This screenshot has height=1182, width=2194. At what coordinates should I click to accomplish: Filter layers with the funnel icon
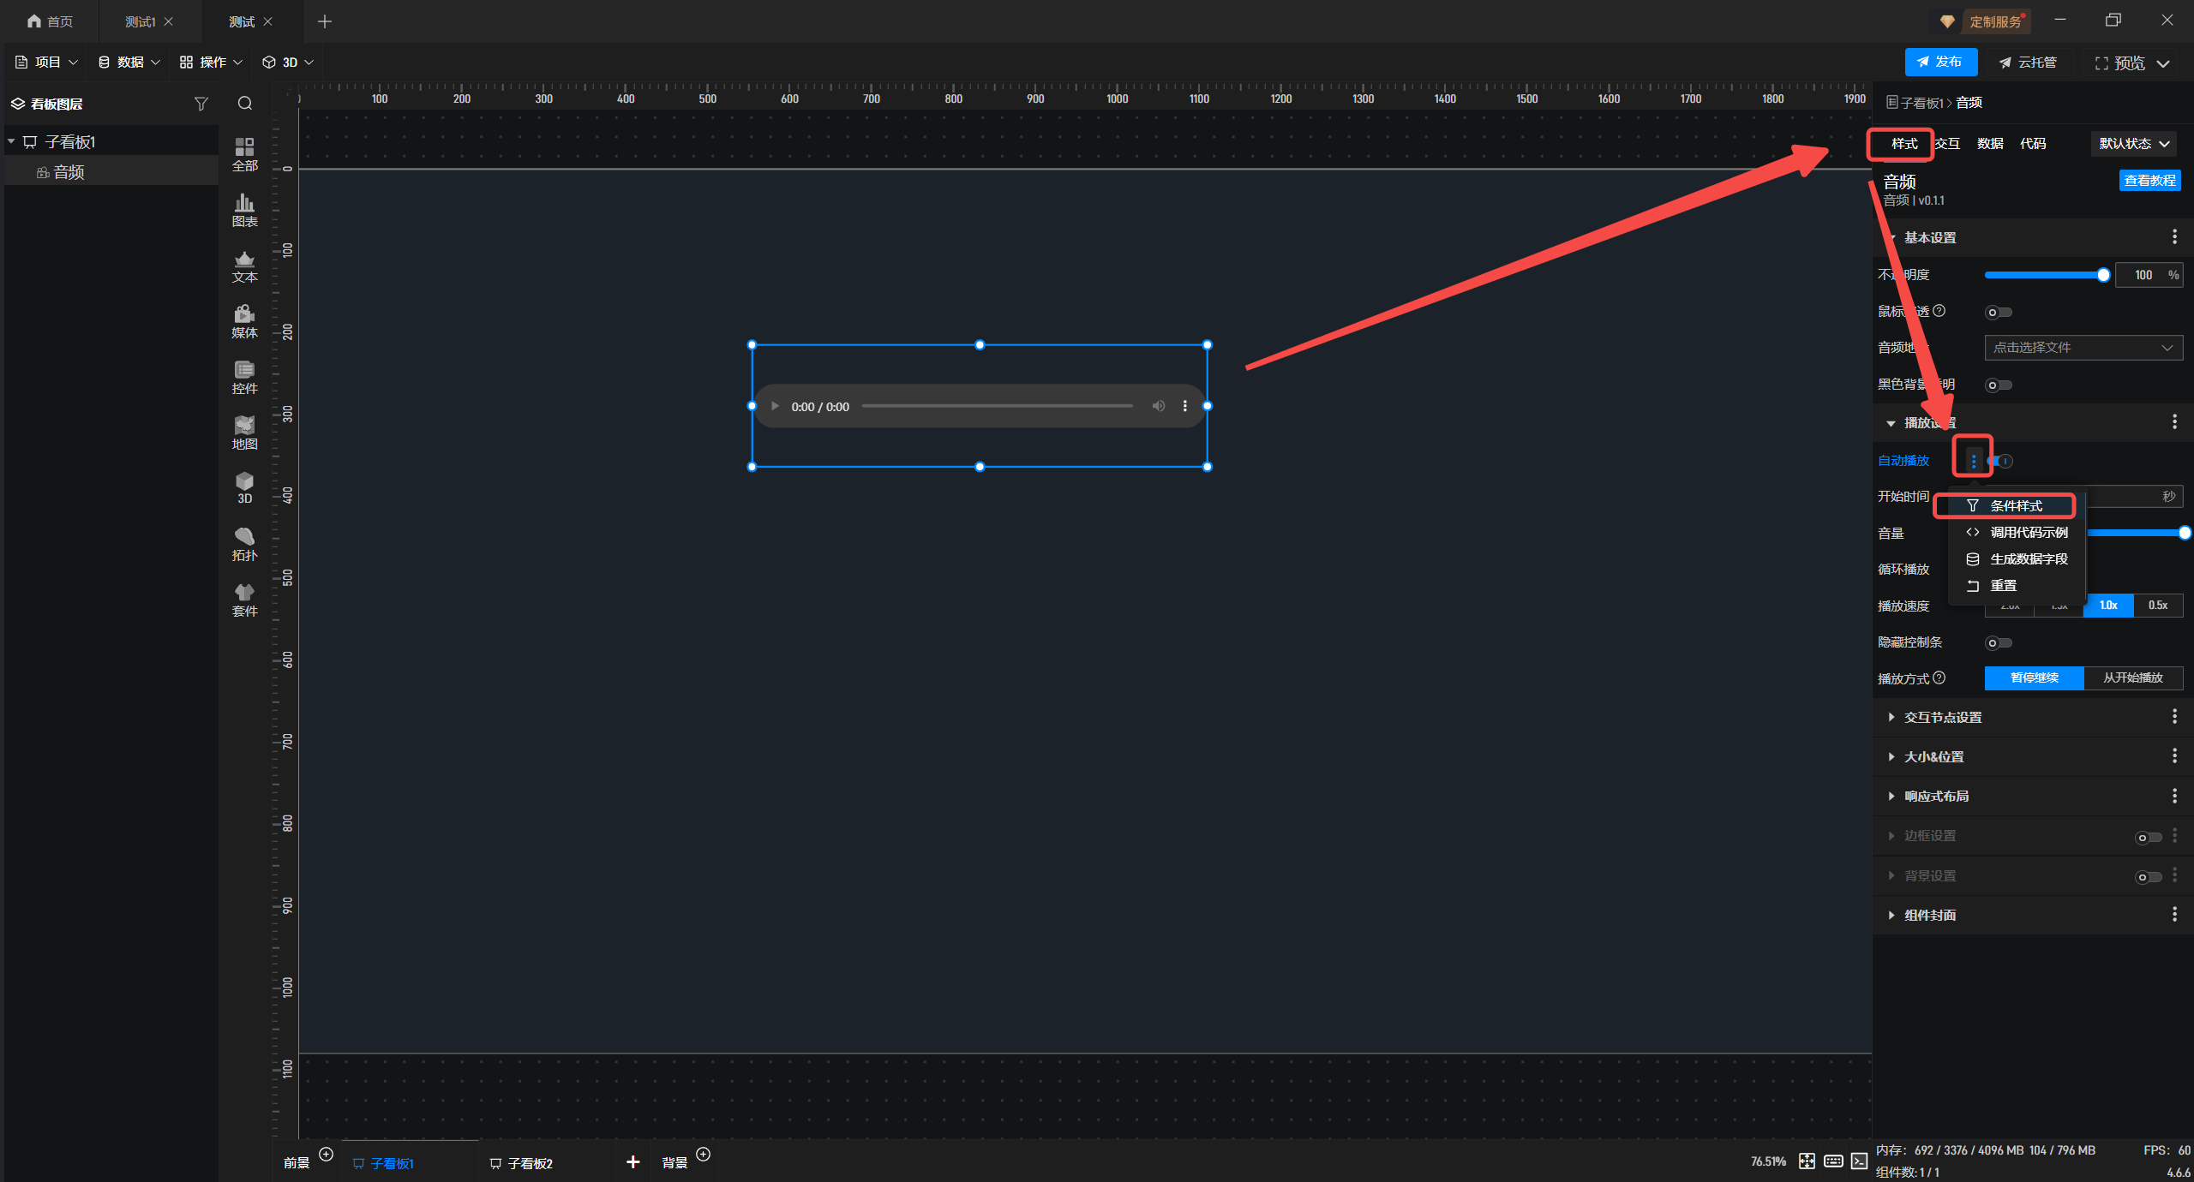click(201, 104)
